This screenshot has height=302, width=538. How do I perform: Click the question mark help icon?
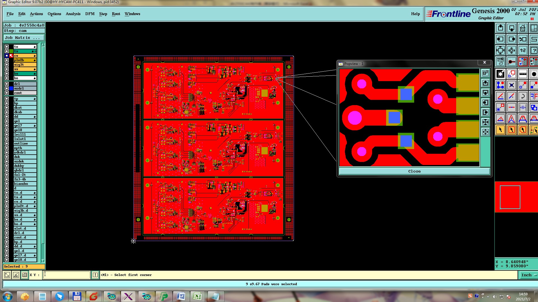(x=534, y=50)
